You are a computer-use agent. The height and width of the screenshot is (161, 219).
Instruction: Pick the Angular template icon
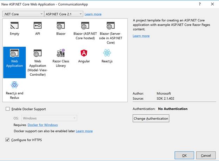pos(84,53)
